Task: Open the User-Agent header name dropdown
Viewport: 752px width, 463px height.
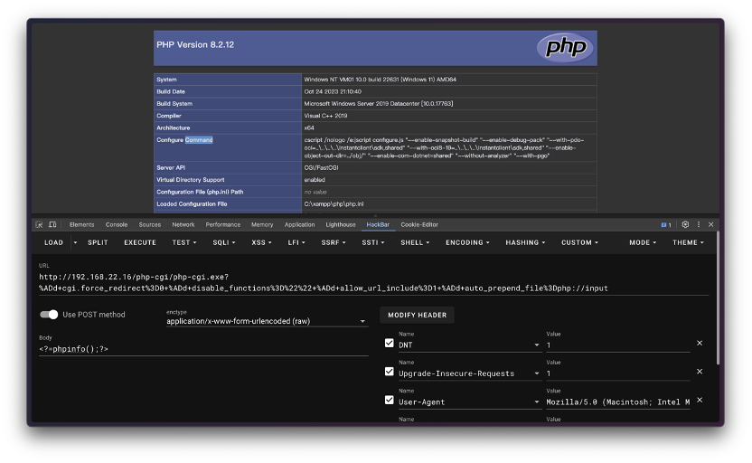Action: (x=537, y=402)
